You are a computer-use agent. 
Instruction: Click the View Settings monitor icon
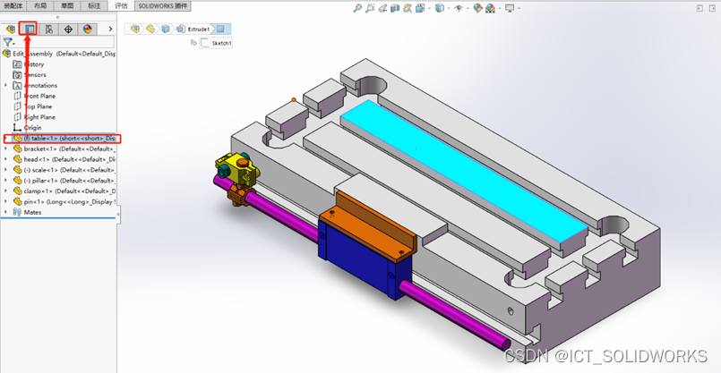pyautogui.click(x=510, y=8)
